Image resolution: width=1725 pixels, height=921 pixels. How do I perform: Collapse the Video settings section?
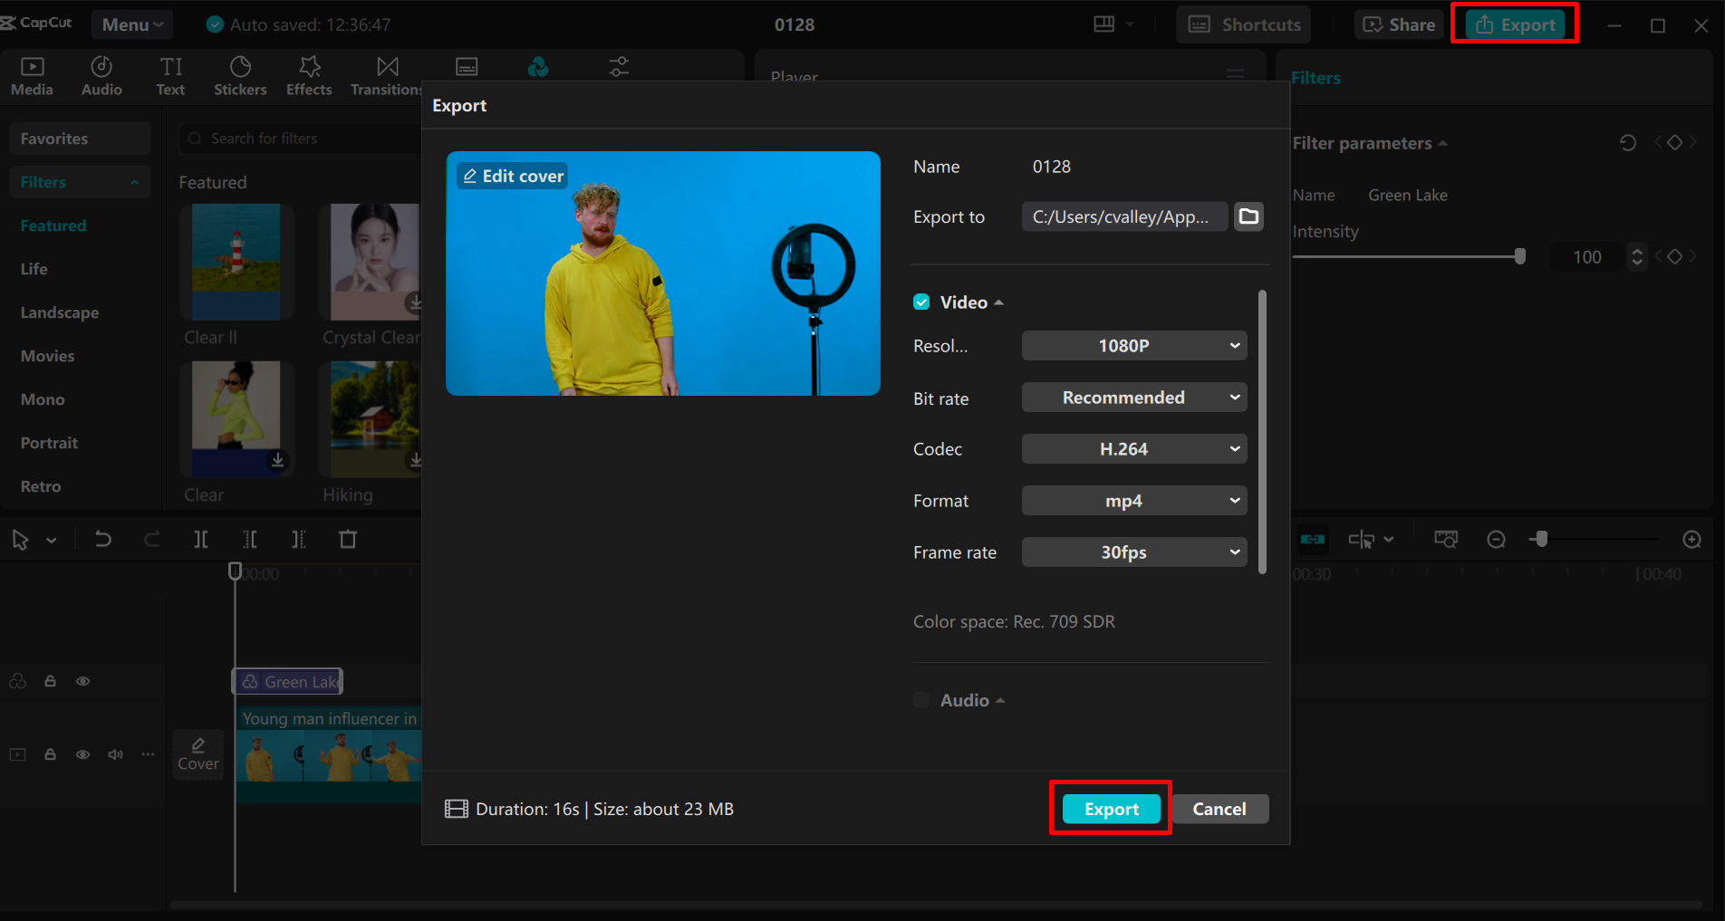tap(999, 302)
